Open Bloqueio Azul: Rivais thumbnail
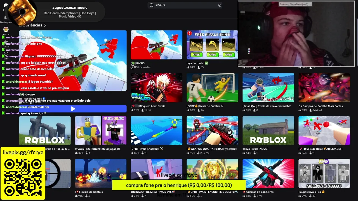The image size is (358, 201). [x=156, y=88]
